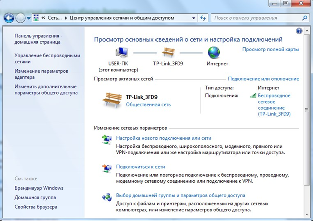
Task: Click the magnifier search icon
Action: pyautogui.click(x=304, y=18)
